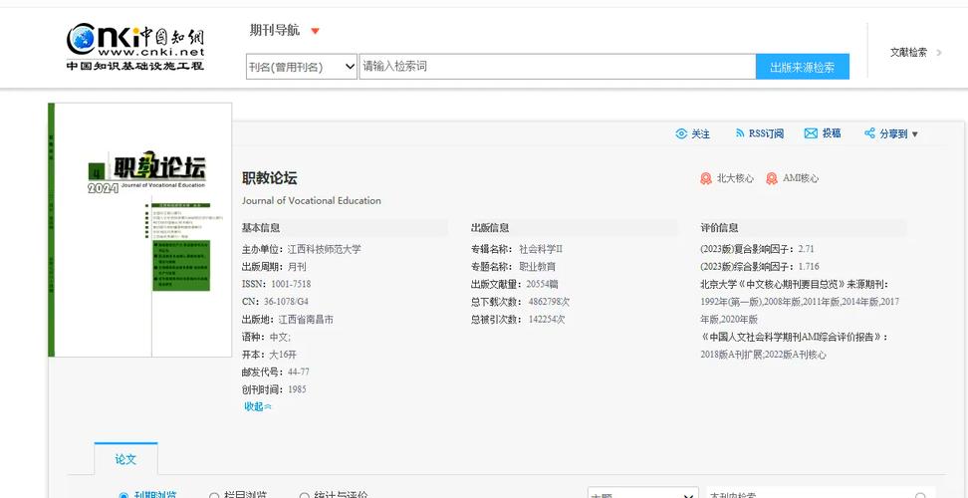Screen dimensions: 968x498
Task: Click the CNKI 中国知网 logo
Action: point(135,48)
